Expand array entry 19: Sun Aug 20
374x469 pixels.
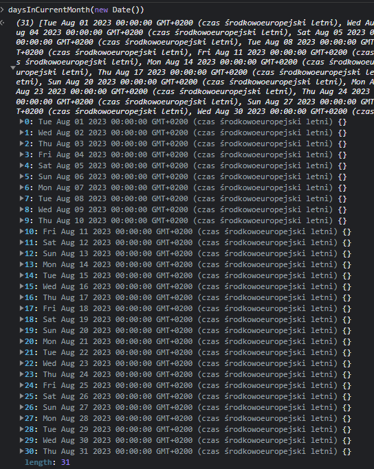[x=21, y=330]
